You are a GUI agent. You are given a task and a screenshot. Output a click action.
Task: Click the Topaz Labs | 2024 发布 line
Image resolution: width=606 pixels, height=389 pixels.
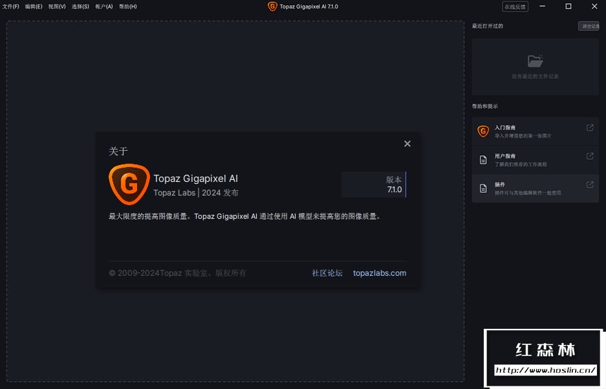pos(196,193)
